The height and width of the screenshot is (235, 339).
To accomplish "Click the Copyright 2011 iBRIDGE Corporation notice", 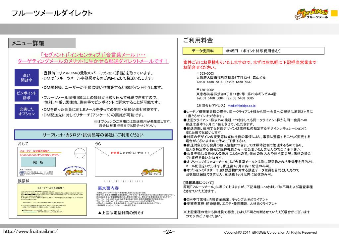I will [x=270, y=232].
